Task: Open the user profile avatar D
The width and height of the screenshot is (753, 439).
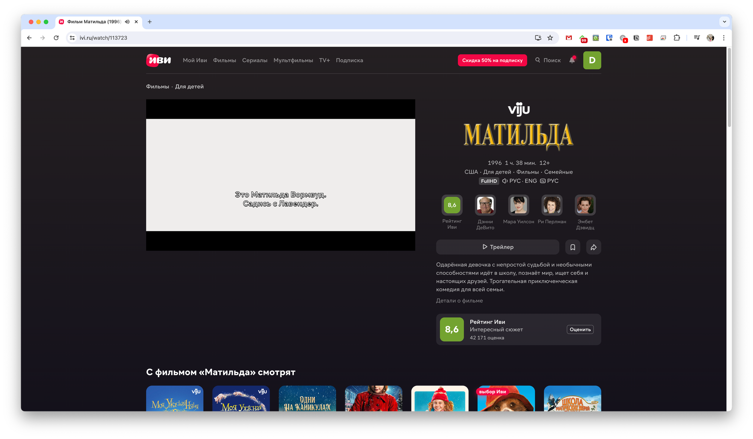Action: [x=592, y=60]
